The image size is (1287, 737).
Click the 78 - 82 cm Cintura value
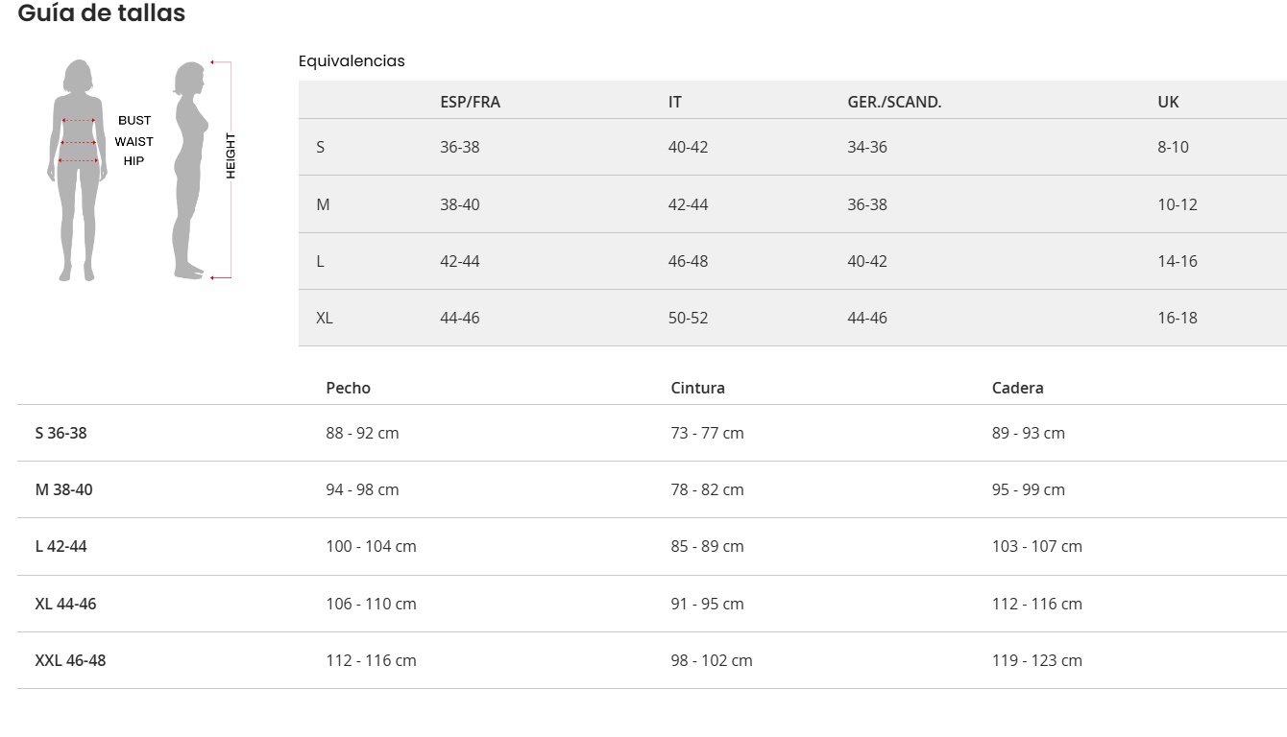click(707, 489)
